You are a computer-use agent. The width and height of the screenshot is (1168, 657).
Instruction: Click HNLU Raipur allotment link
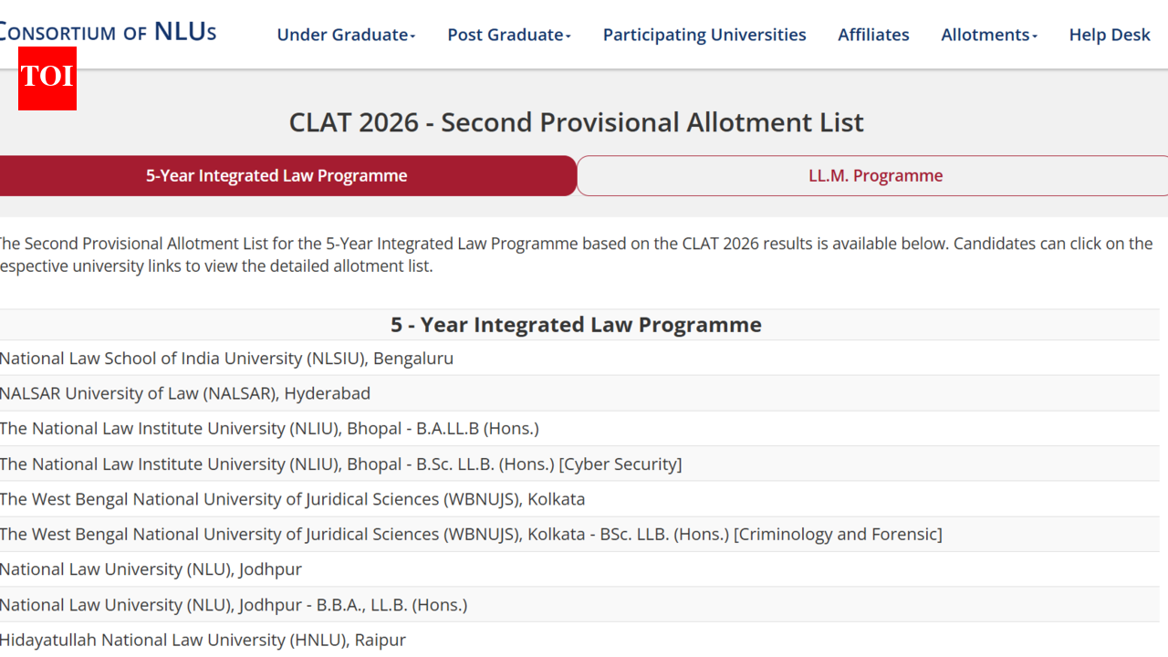pos(203,640)
